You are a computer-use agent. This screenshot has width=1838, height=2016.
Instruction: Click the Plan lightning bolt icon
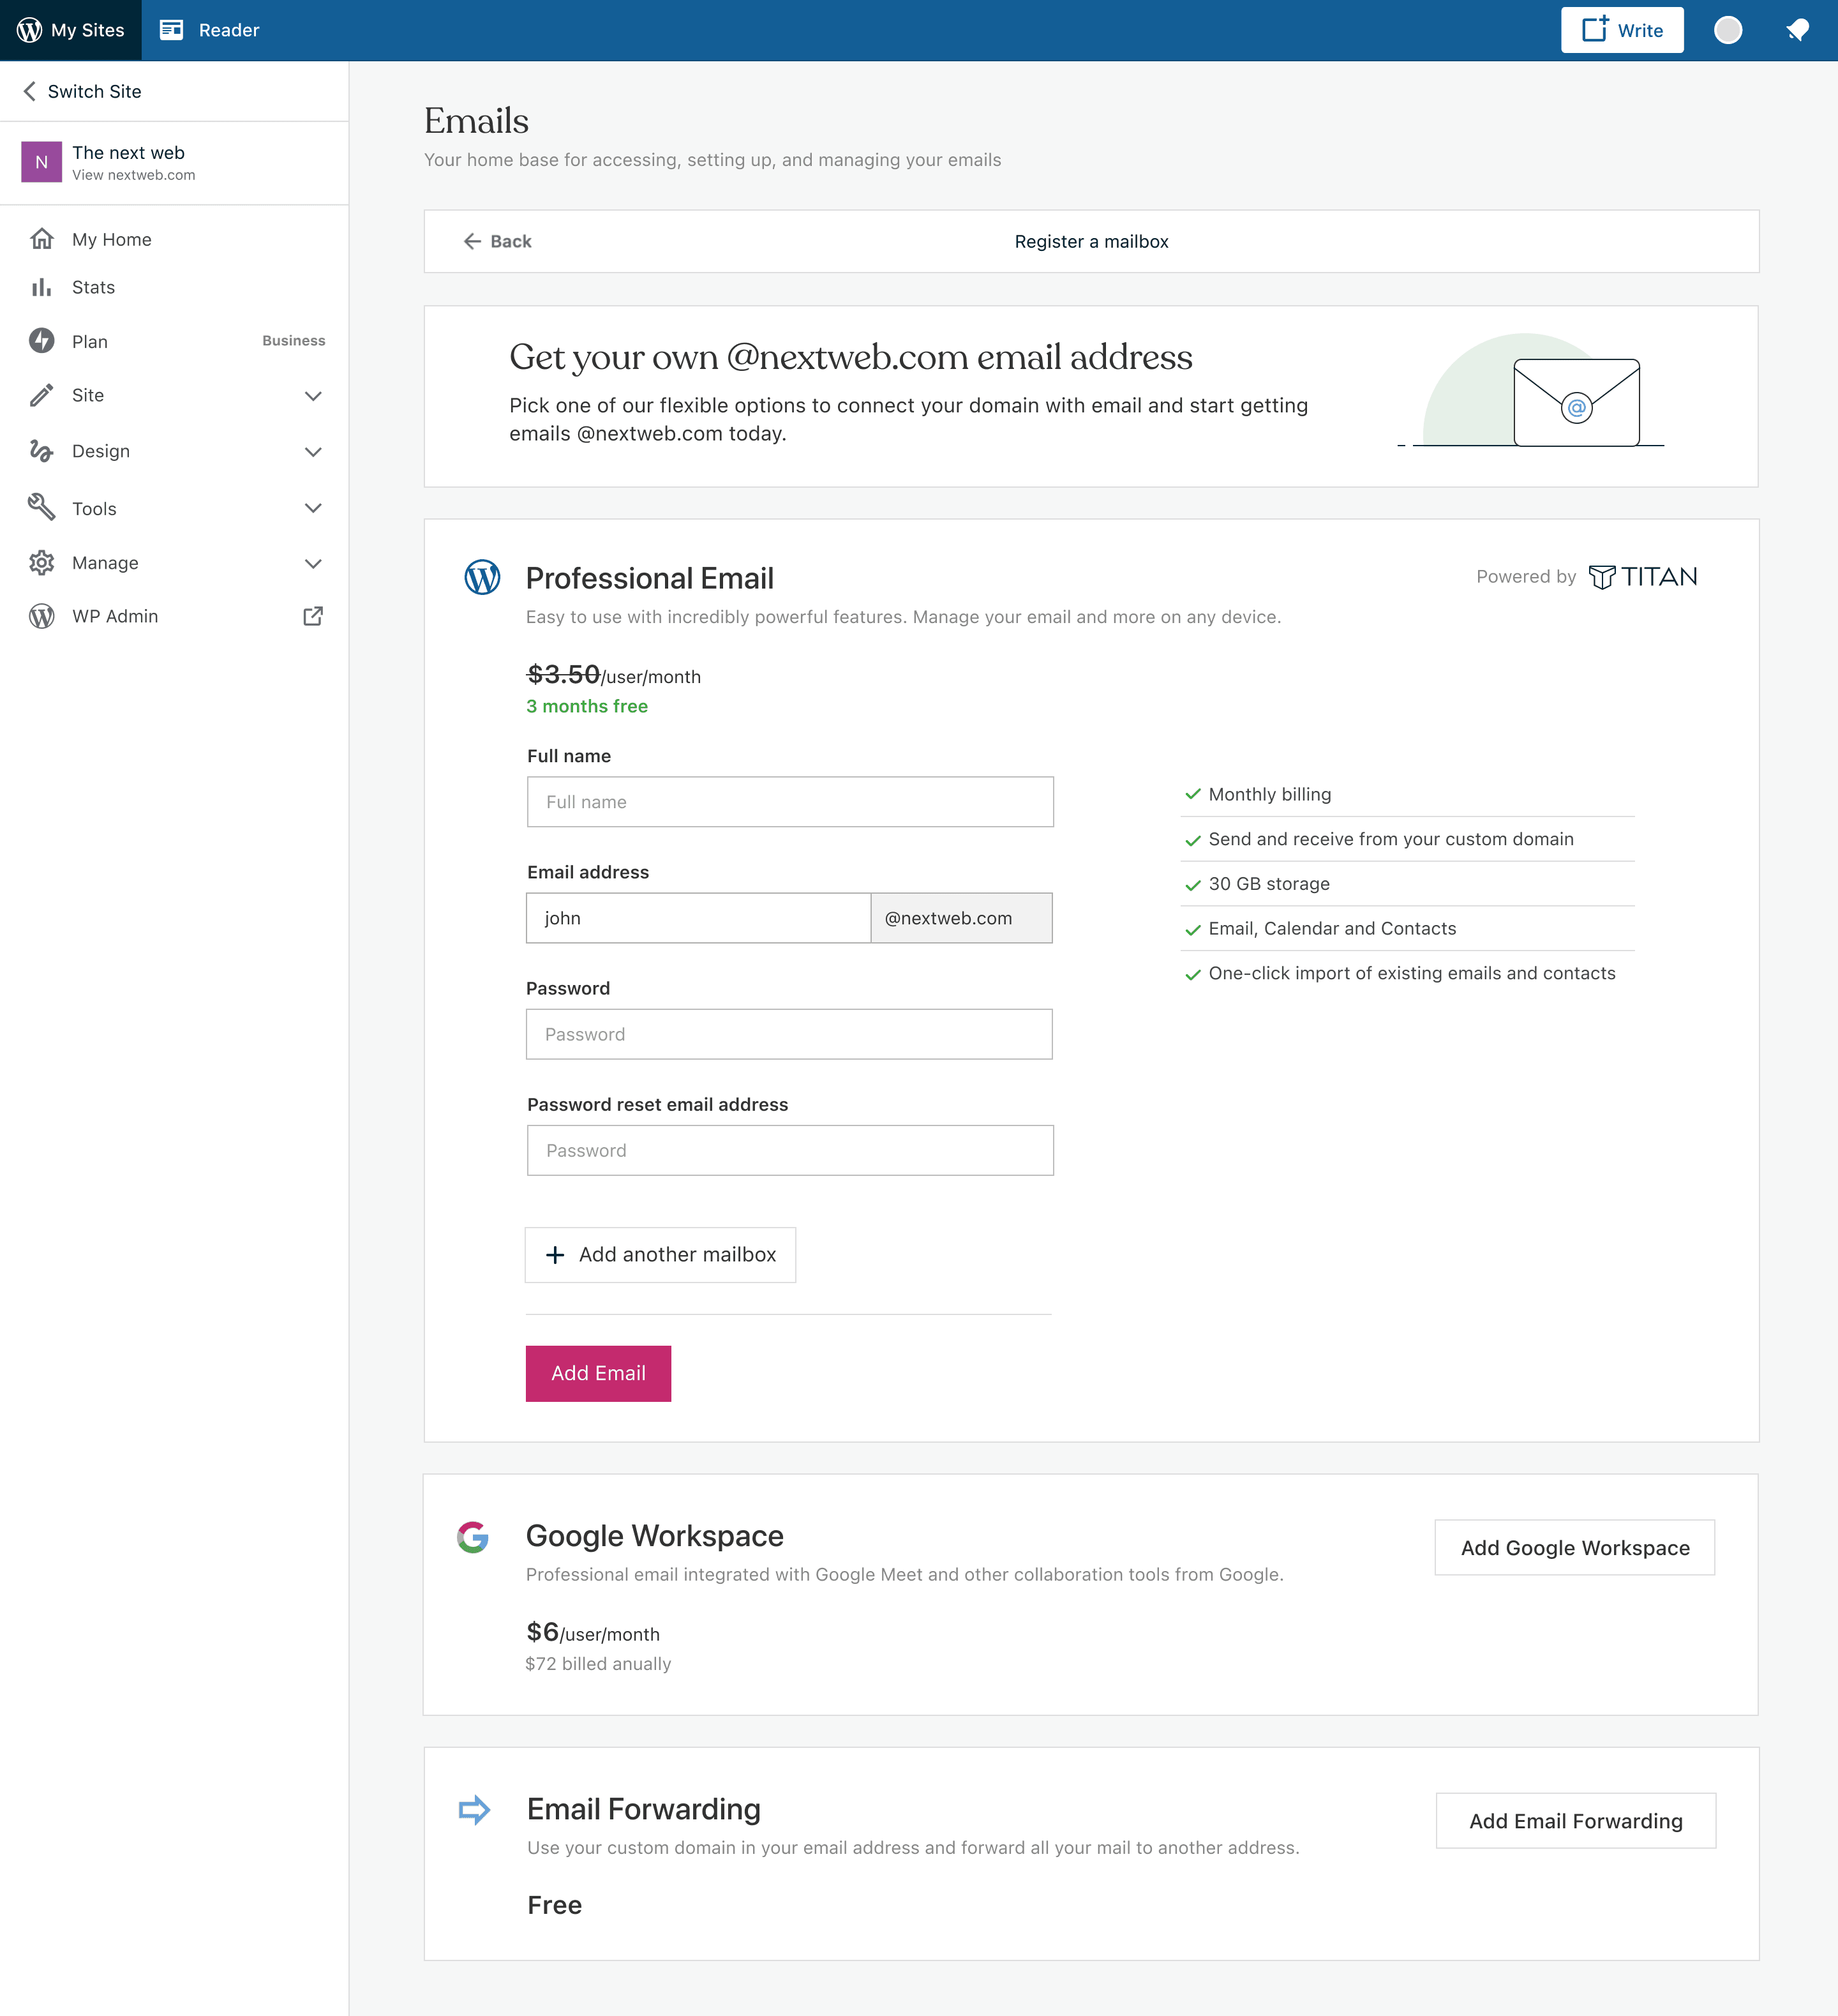point(41,341)
